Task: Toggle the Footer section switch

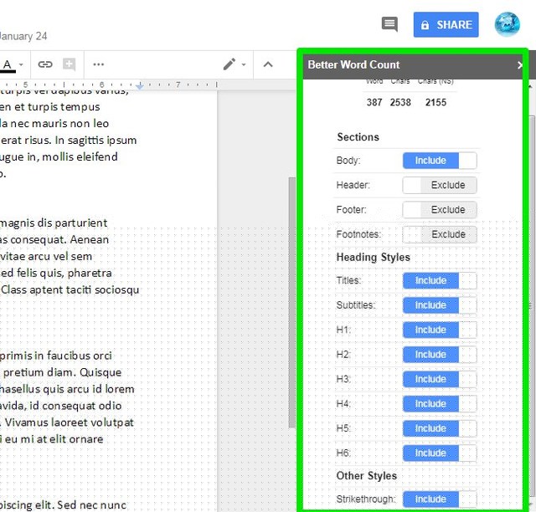Action: click(x=440, y=210)
